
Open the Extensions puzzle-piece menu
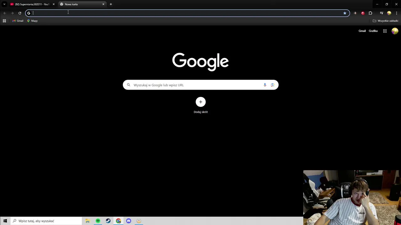pyautogui.click(x=370, y=13)
